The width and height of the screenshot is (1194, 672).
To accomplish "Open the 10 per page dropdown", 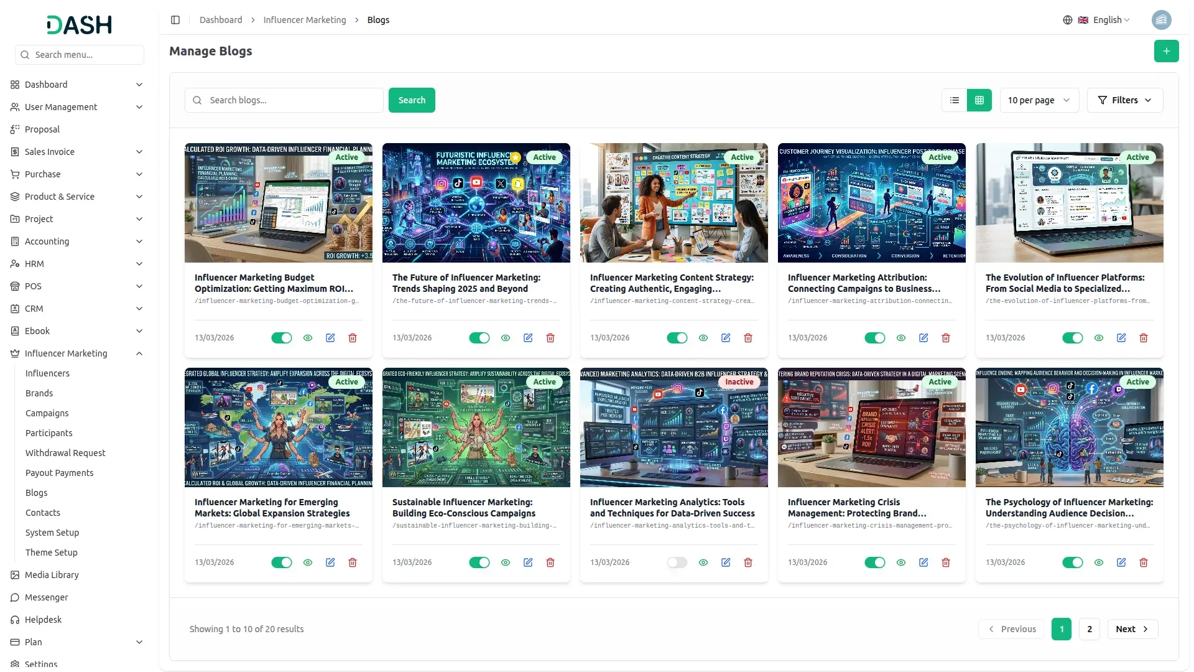I will tap(1039, 100).
